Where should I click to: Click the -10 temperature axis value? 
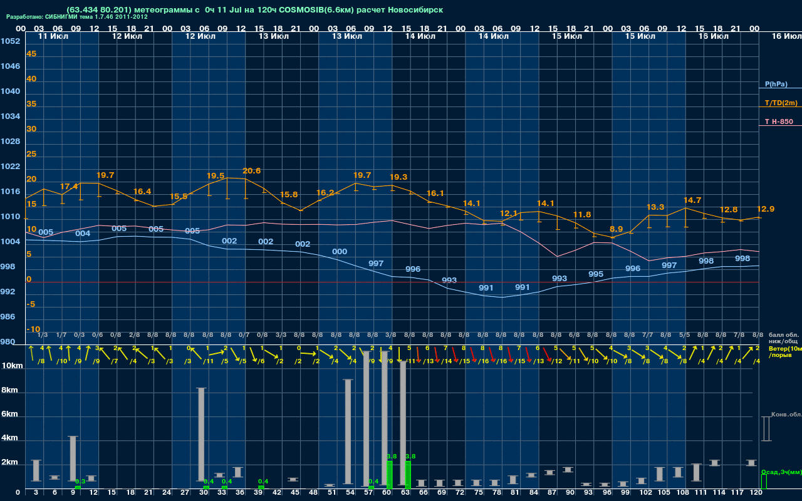33,329
